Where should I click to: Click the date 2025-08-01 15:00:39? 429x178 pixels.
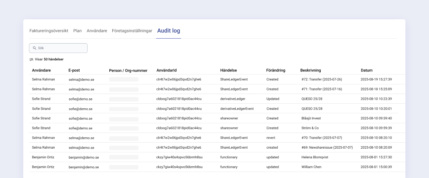pyautogui.click(x=376, y=167)
